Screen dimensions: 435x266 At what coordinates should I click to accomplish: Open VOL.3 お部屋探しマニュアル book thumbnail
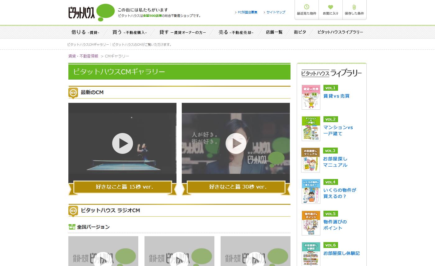click(310, 160)
